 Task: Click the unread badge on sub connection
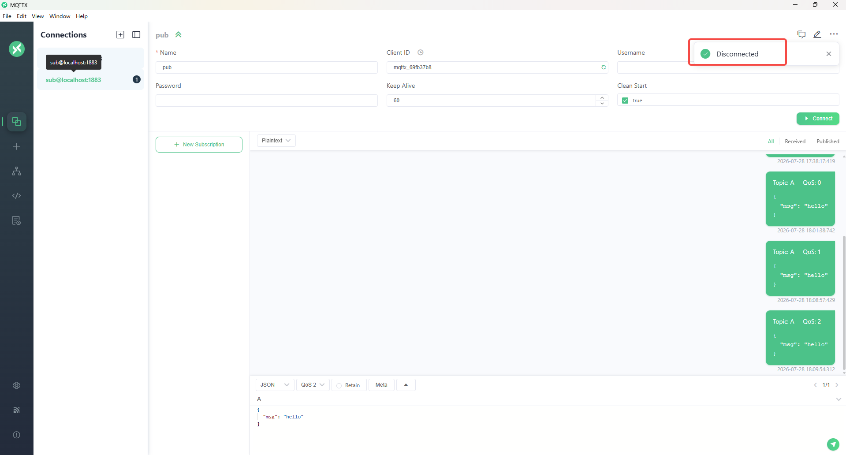[137, 79]
